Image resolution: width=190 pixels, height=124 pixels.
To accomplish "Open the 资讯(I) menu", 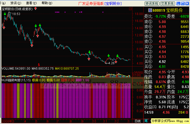I will click(16, 3).
